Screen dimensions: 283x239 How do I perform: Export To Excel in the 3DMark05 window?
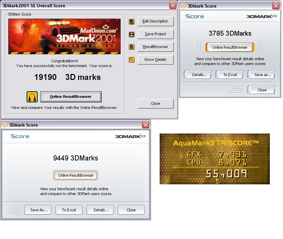(x=230, y=75)
